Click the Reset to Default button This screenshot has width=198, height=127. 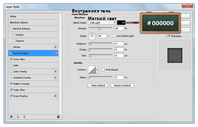(x=122, y=85)
